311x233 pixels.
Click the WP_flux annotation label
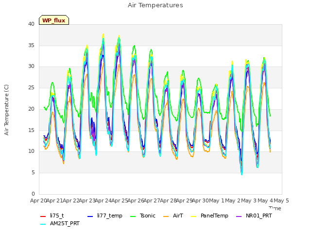tap(54, 20)
